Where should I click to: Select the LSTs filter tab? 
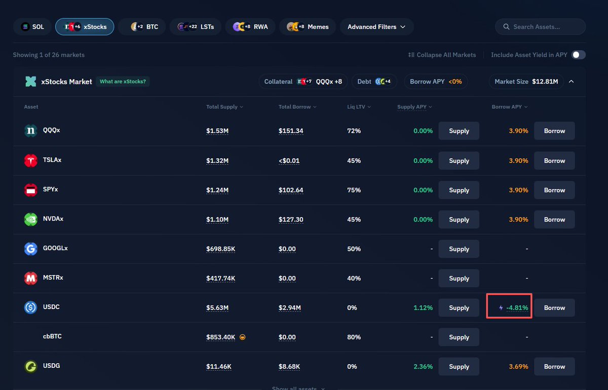pyautogui.click(x=195, y=27)
